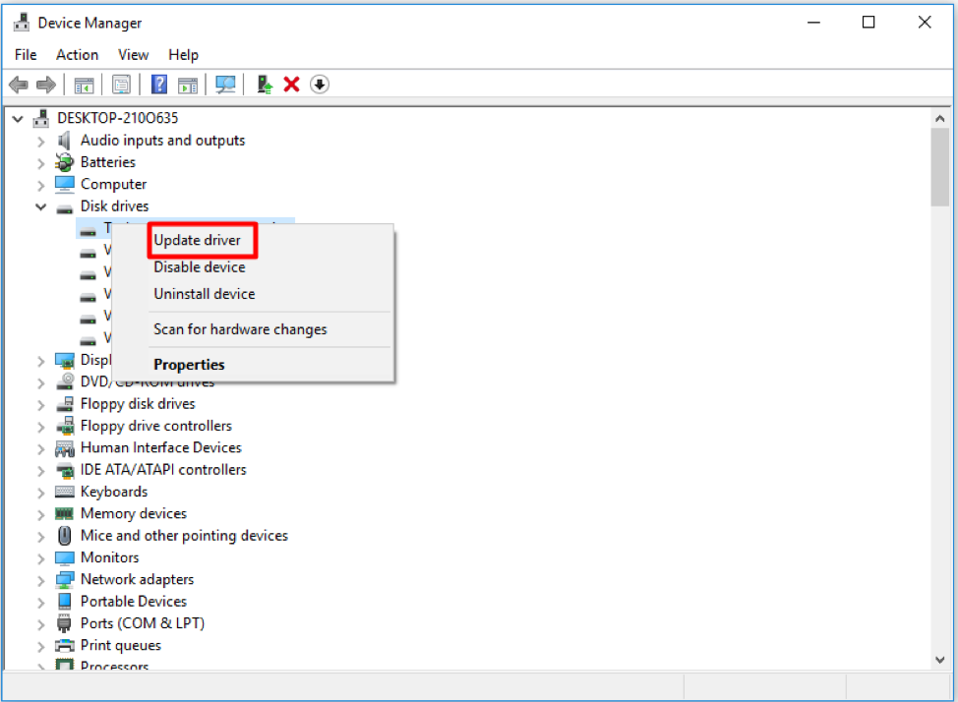Select the Keyboards tree item
This screenshot has width=958, height=702.
tap(114, 492)
